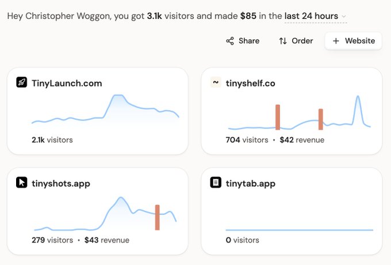Image resolution: width=391 pixels, height=265 pixels.
Task: Click the tall spike in tinyshelf.co chart
Action: (358, 110)
